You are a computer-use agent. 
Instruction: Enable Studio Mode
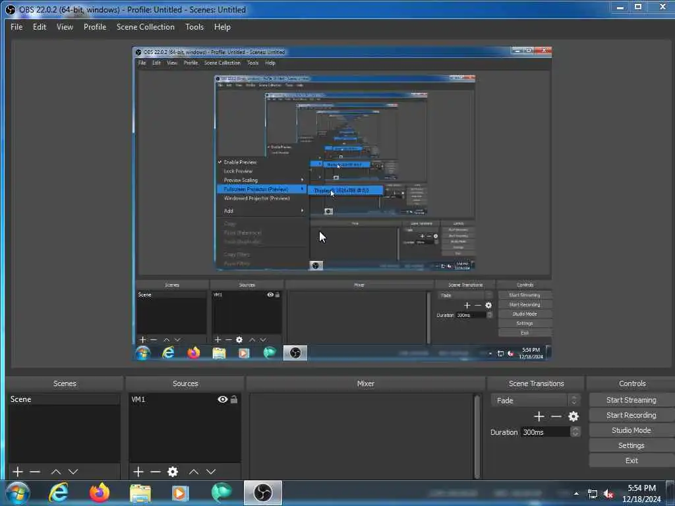[631, 430]
